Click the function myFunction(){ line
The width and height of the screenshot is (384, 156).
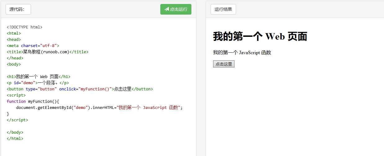pyautogui.click(x=33, y=101)
